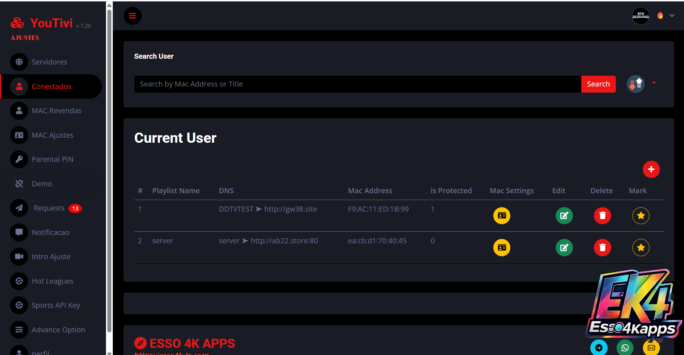Screen dimensions: 684x355
Task: Edit the server playlist entry
Action: tap(564, 248)
